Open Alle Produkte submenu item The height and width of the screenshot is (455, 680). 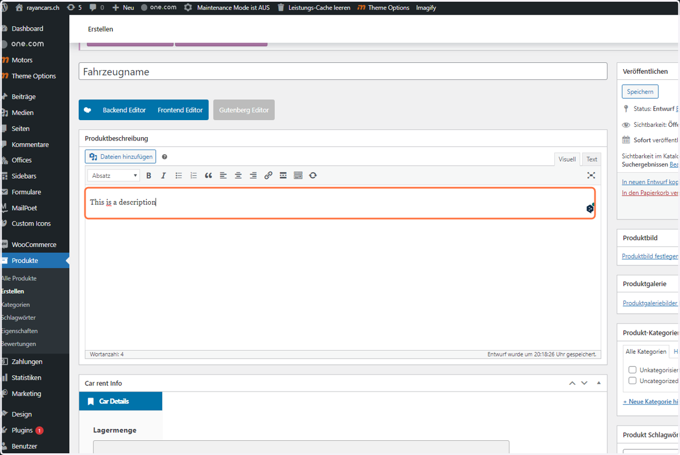tap(19, 278)
